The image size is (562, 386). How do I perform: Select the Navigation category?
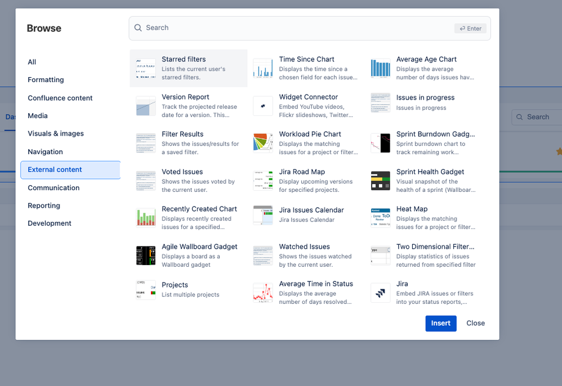pyautogui.click(x=45, y=152)
